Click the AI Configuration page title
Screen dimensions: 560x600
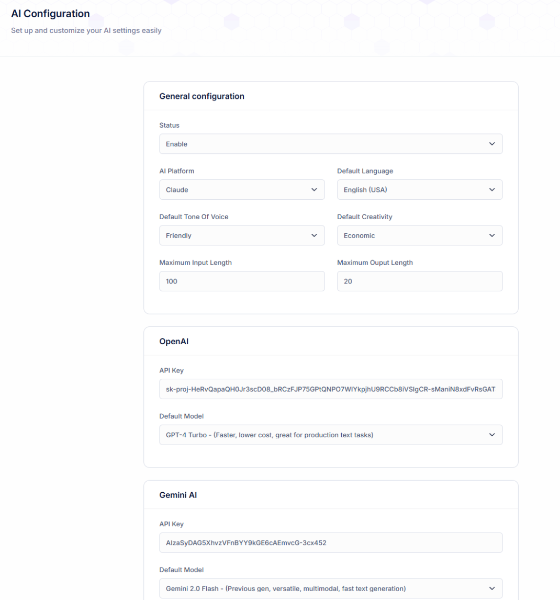[50, 14]
